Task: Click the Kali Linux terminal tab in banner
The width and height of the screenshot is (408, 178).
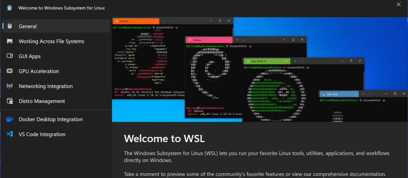Action: 339,94
